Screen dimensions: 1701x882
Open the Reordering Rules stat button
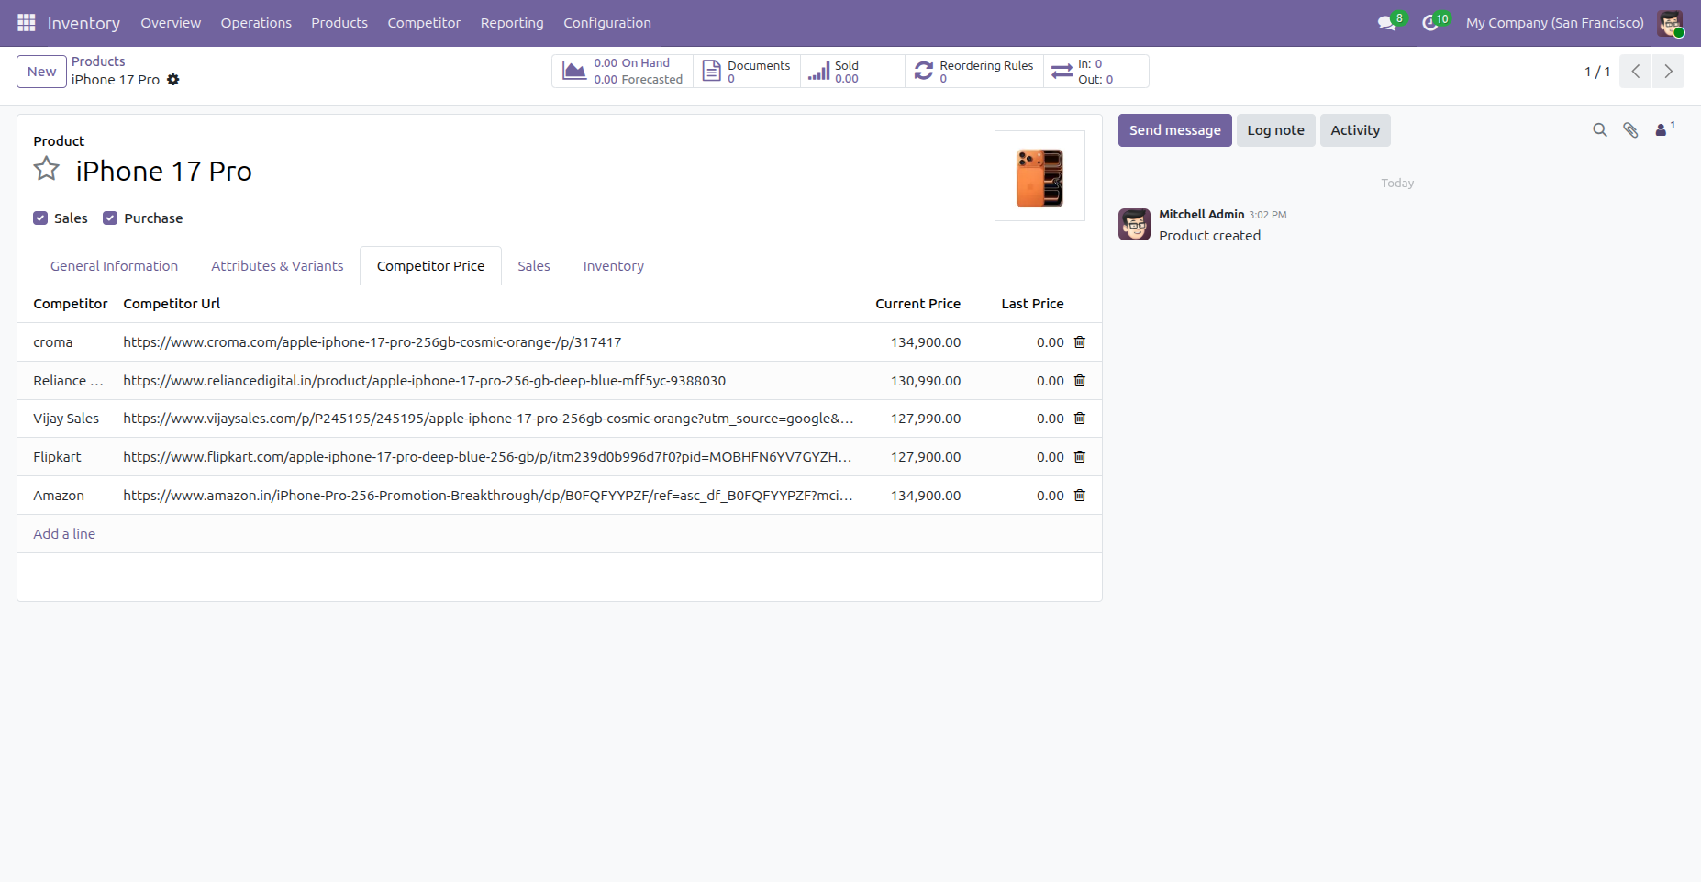point(974,72)
